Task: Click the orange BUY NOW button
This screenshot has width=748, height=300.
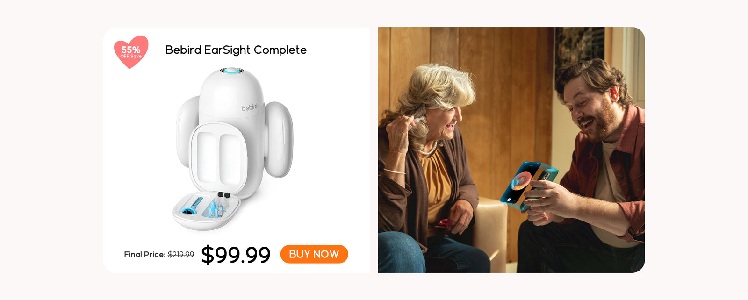Action: [314, 254]
